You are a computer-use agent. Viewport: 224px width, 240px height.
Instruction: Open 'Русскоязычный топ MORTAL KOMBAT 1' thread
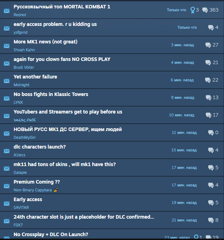tap(62, 7)
